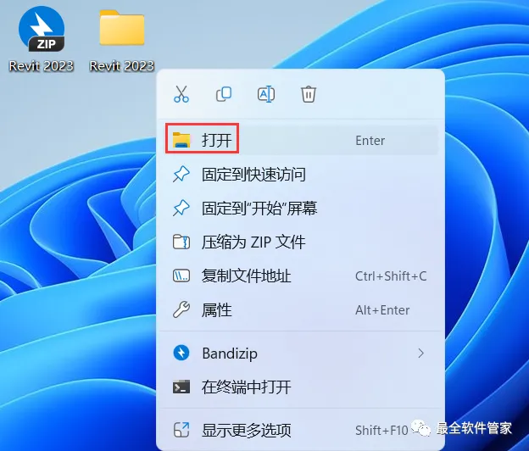Click the folder icon beside 打开
Viewport: 529px width, 451px height.
click(181, 140)
